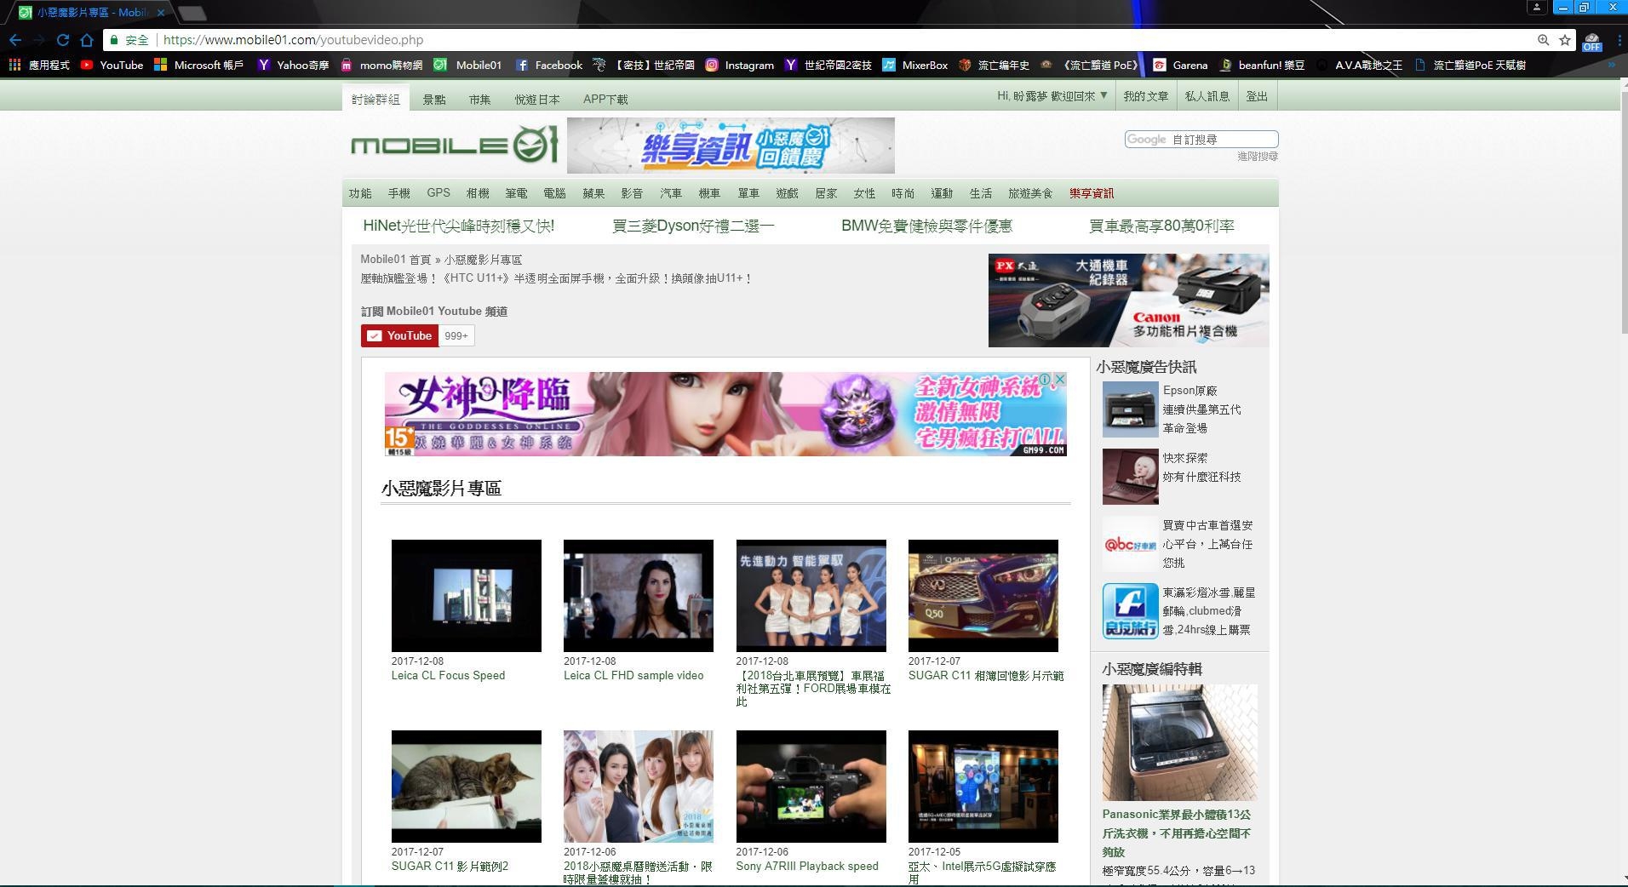
Task: Reload the page with the refresh icon
Action: [x=63, y=40]
